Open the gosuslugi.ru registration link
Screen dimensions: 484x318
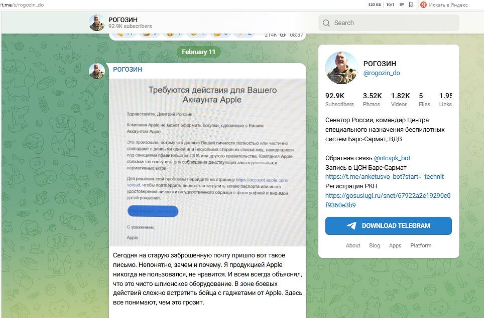[388, 200]
